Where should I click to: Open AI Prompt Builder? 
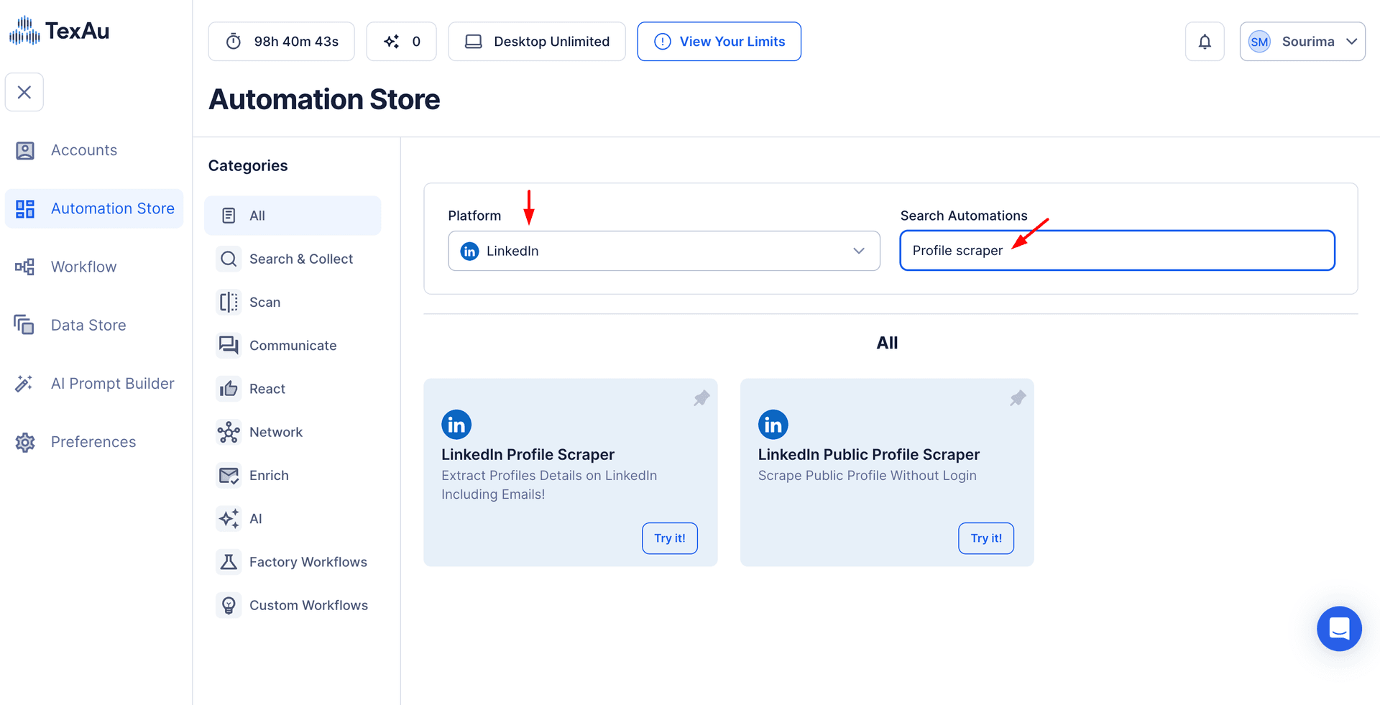[x=94, y=383]
